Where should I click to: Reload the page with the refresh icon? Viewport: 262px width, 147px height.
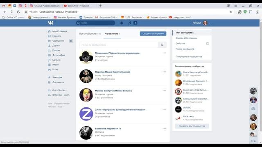point(18,12)
